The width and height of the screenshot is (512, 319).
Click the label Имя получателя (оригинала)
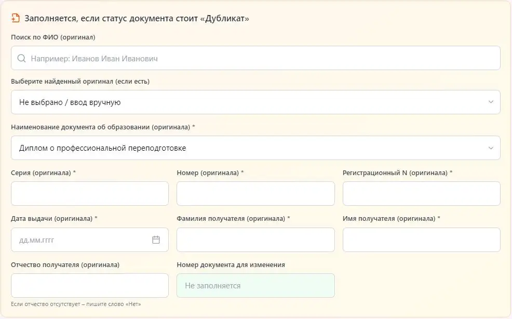pyautogui.click(x=391, y=218)
